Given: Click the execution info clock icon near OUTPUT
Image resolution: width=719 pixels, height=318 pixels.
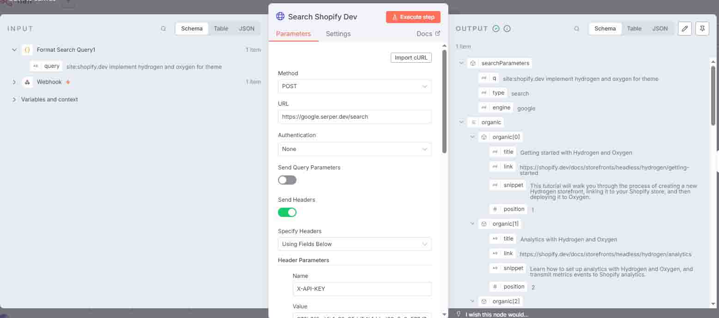Looking at the screenshot, I should [x=506, y=28].
